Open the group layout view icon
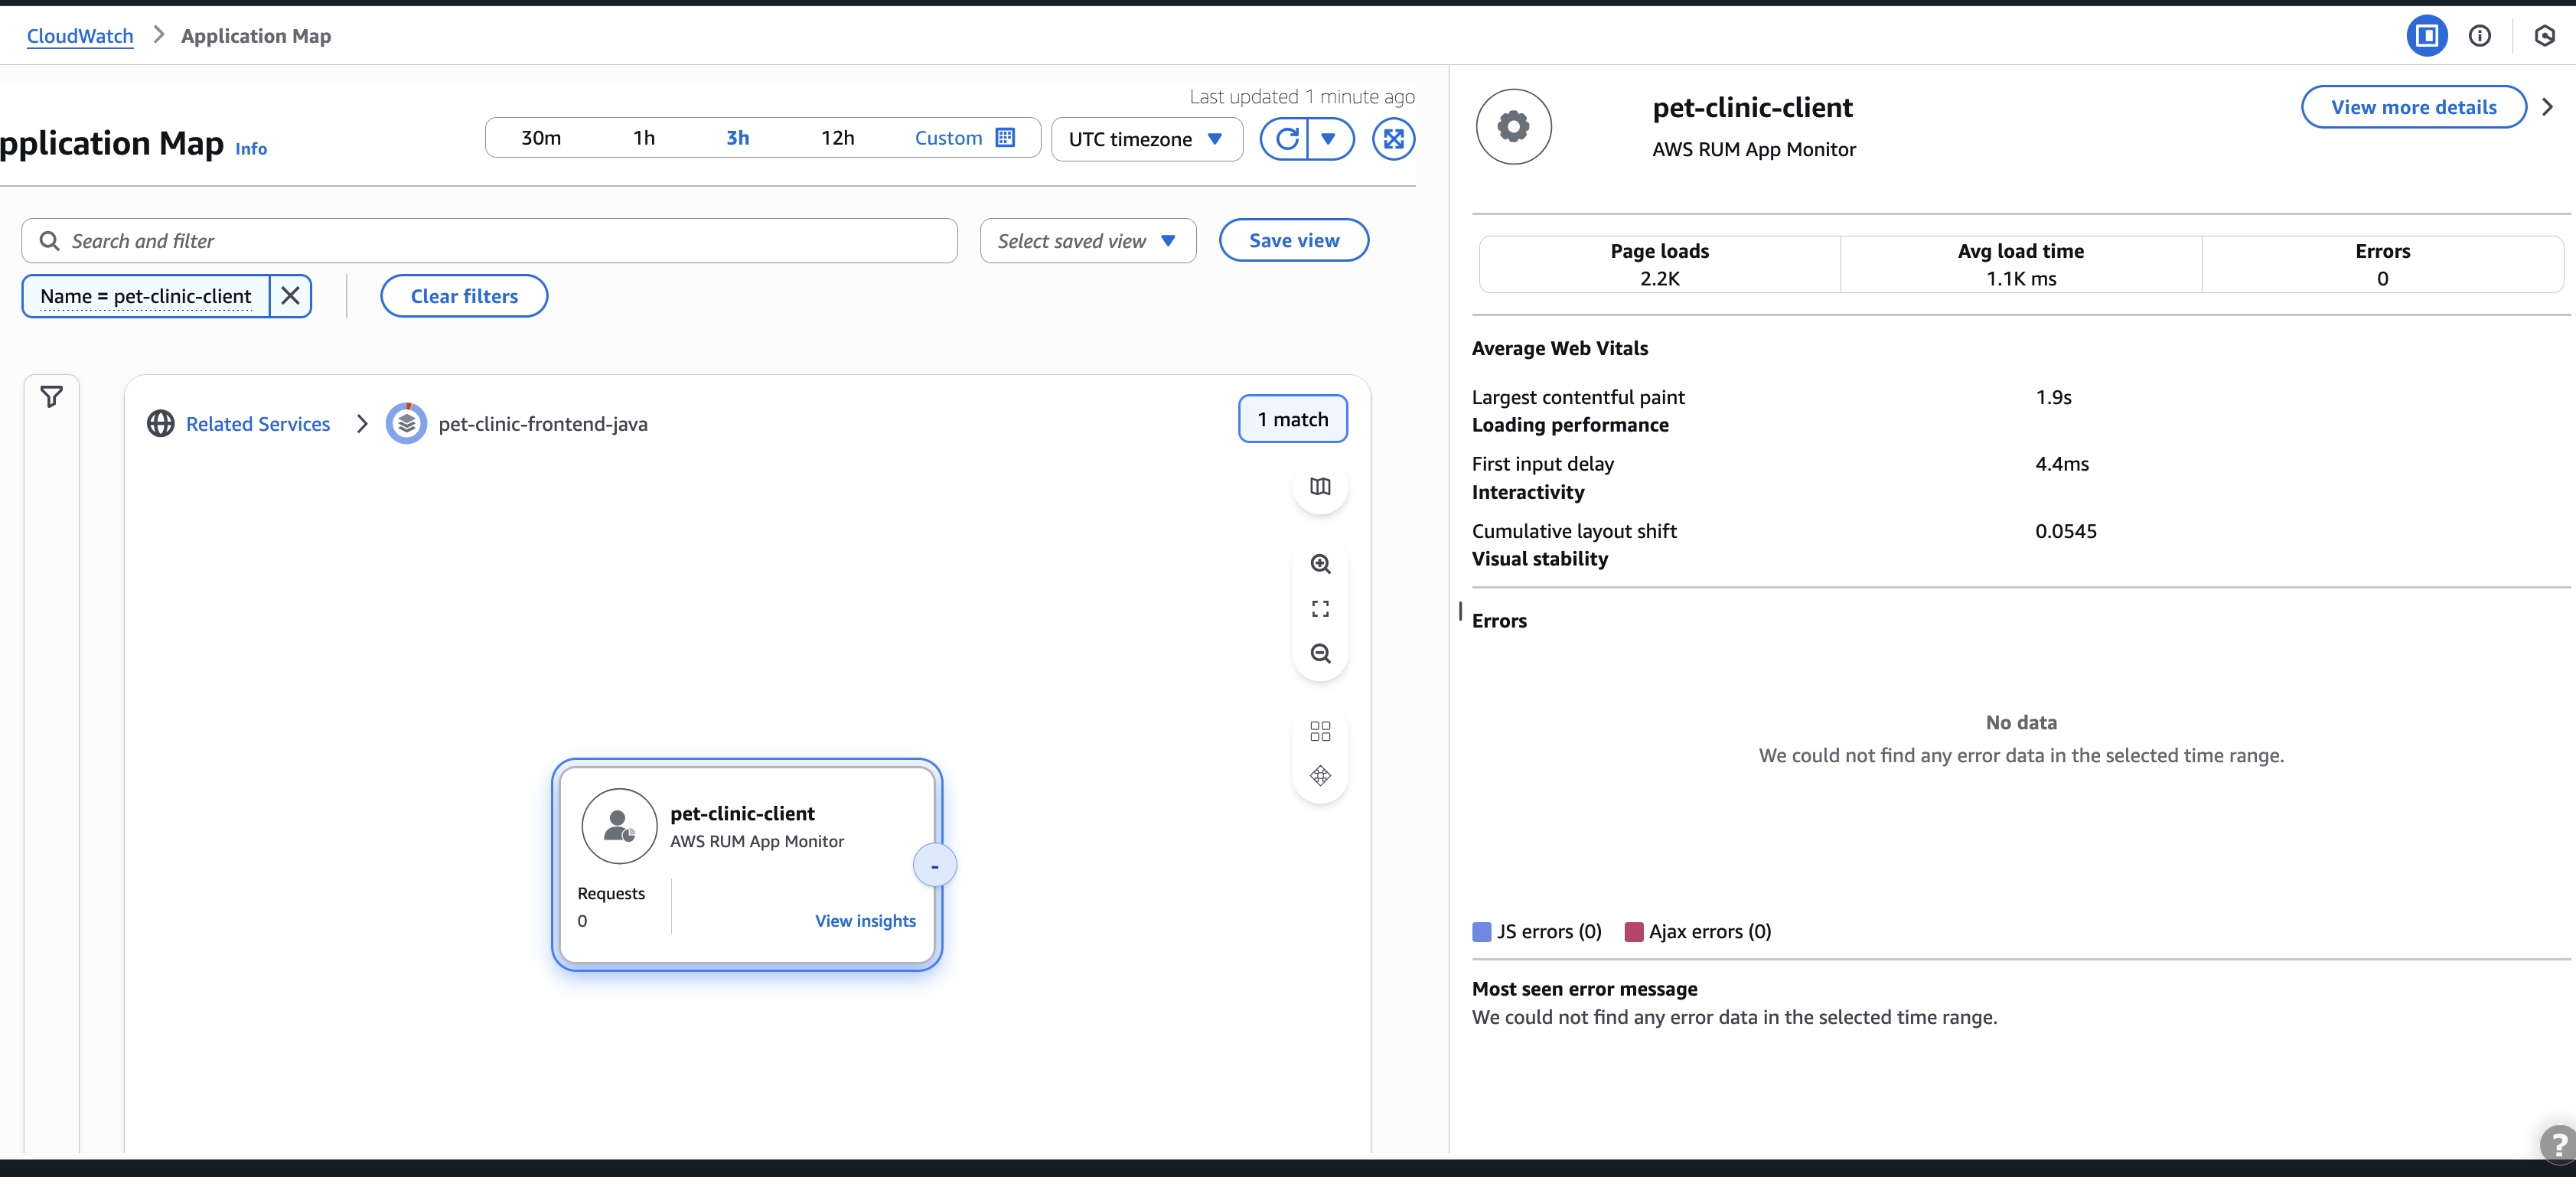 click(x=1320, y=731)
